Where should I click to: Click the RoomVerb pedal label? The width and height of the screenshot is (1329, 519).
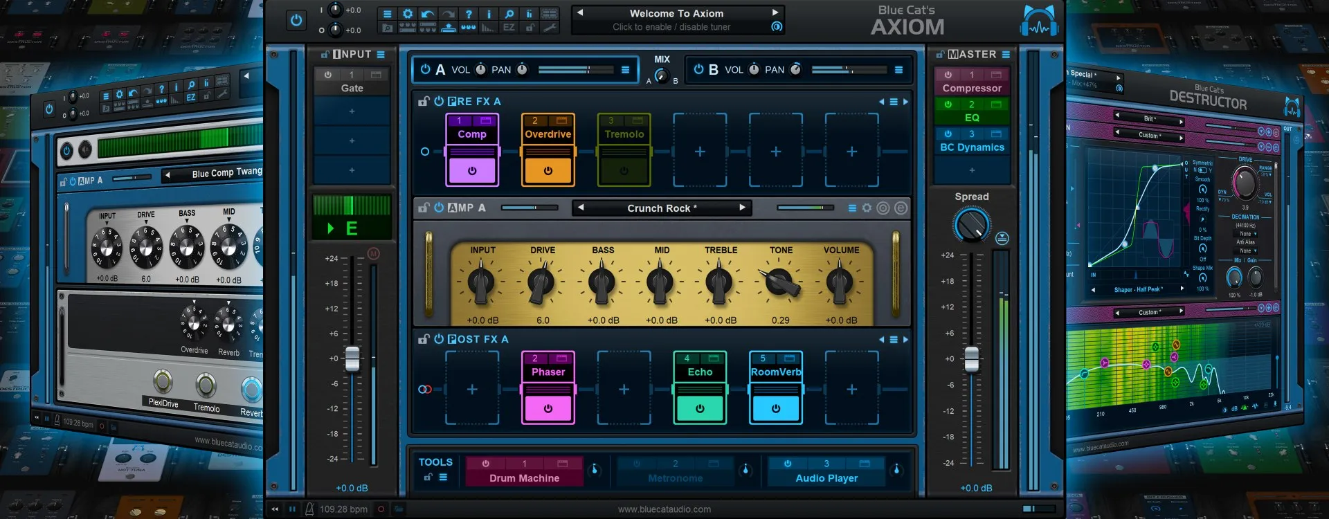pyautogui.click(x=776, y=372)
